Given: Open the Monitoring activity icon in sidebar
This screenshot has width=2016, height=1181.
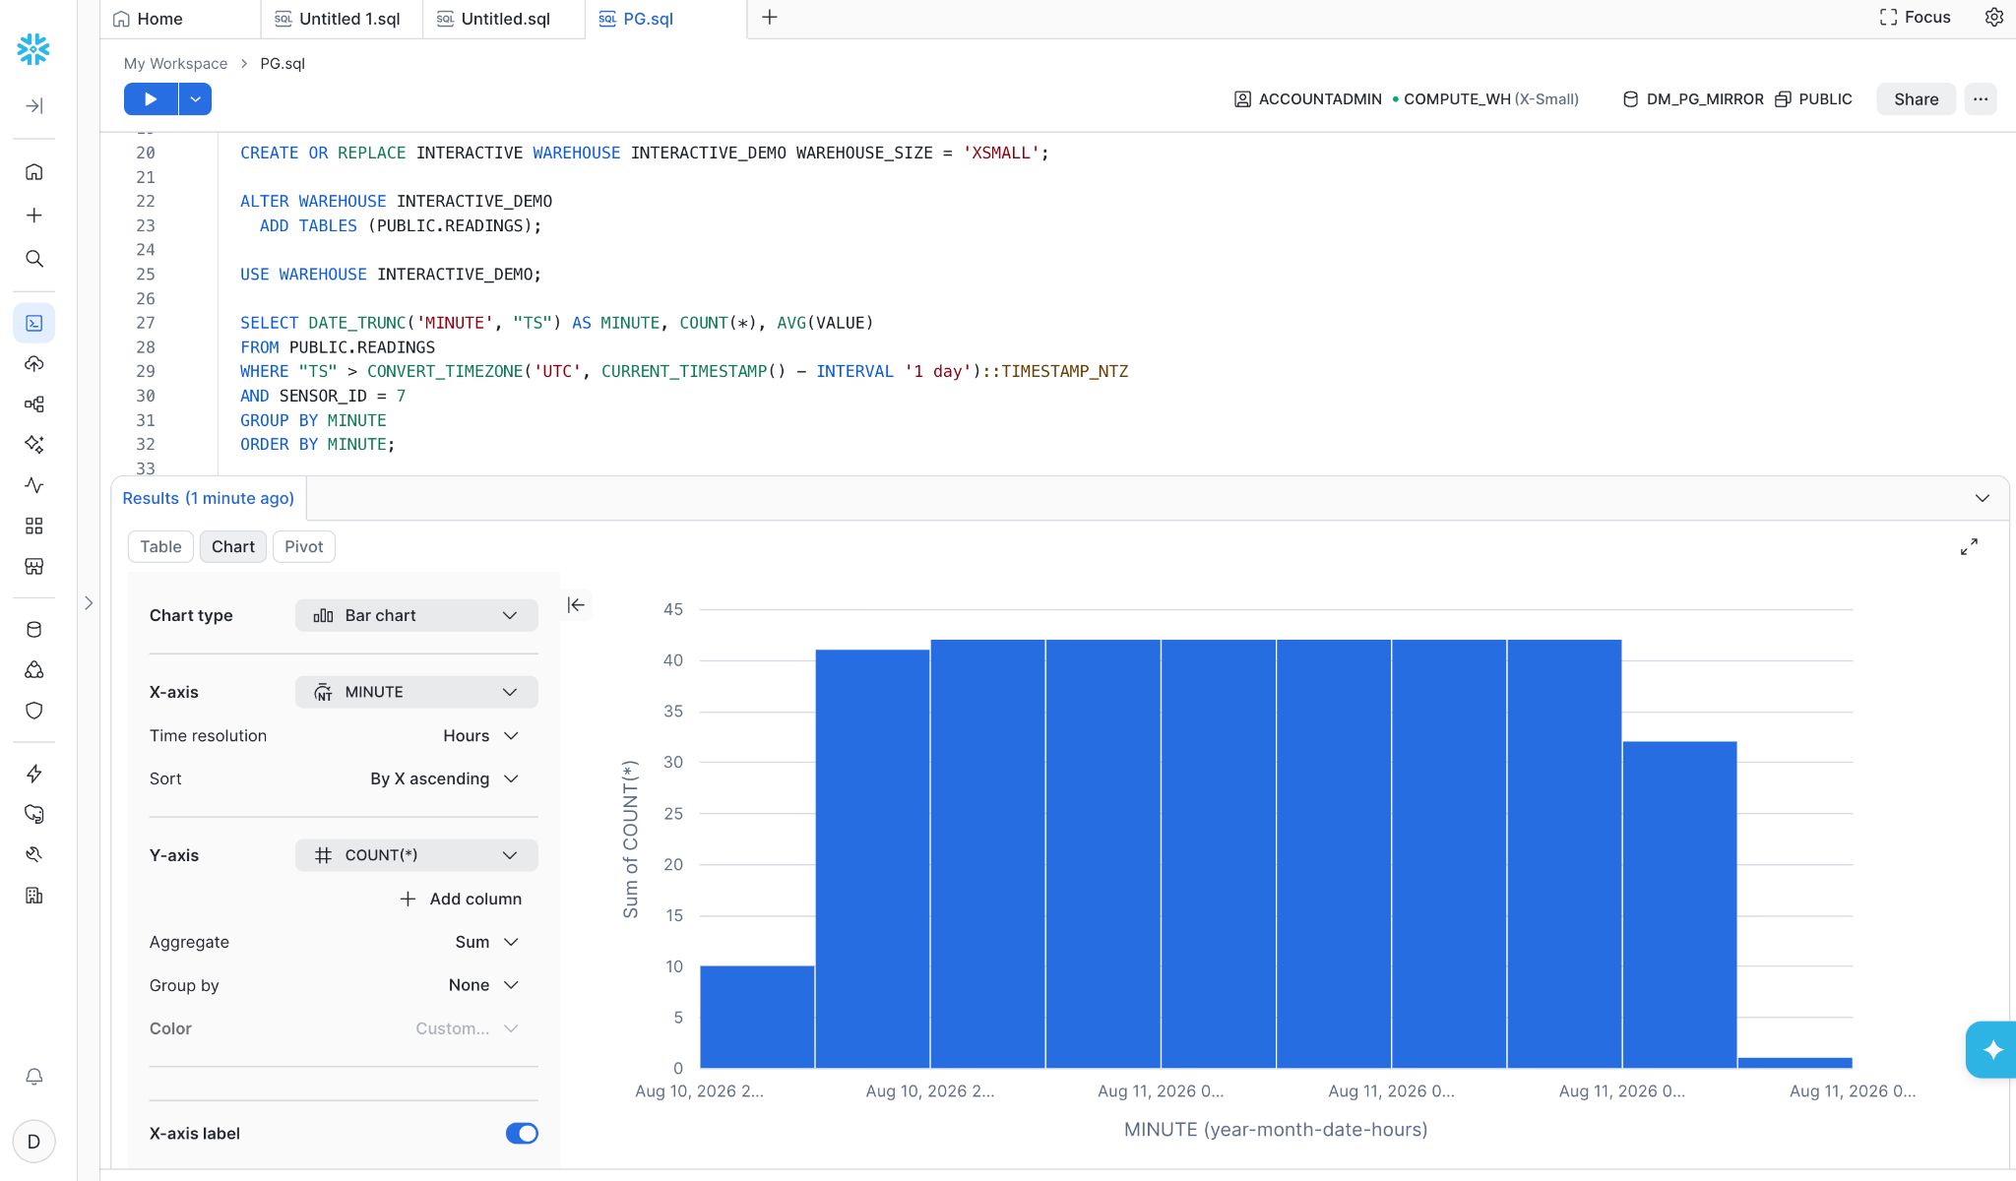Looking at the screenshot, I should [x=34, y=485].
